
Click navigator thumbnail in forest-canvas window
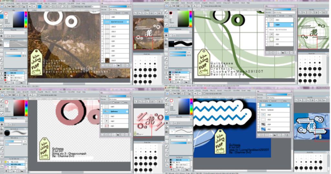pyautogui.click(x=148, y=34)
